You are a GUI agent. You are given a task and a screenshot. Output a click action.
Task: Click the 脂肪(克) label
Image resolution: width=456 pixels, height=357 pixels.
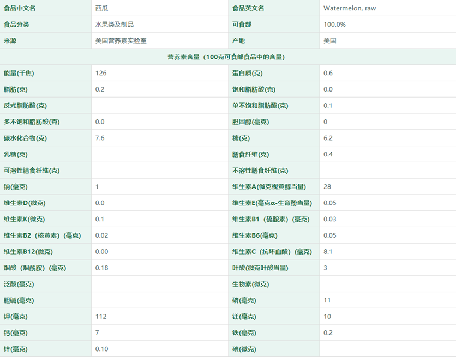(15, 89)
